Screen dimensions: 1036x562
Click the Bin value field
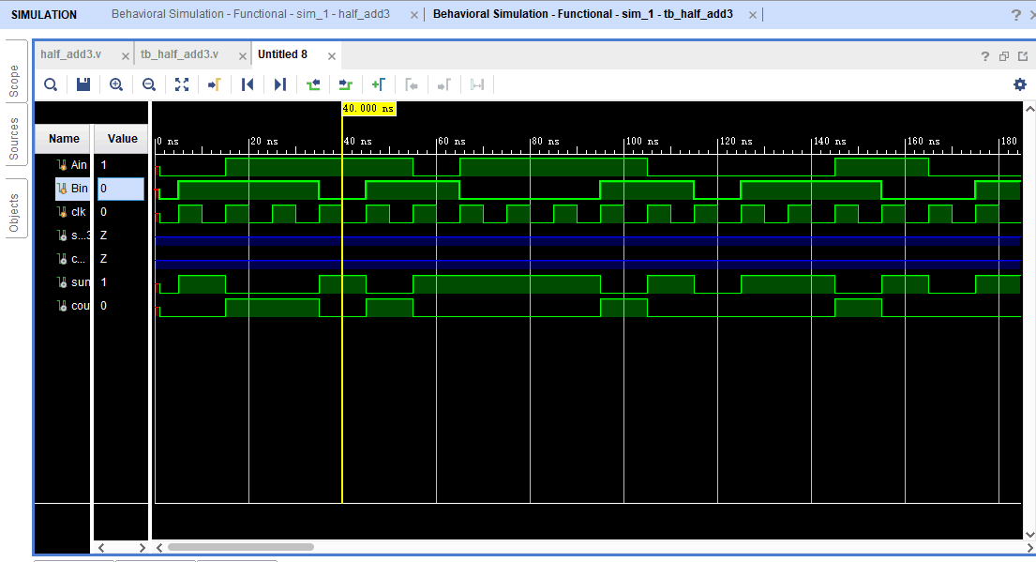[121, 189]
